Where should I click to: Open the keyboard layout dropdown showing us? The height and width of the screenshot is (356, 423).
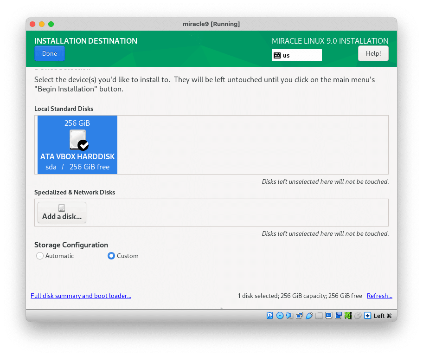click(x=297, y=55)
